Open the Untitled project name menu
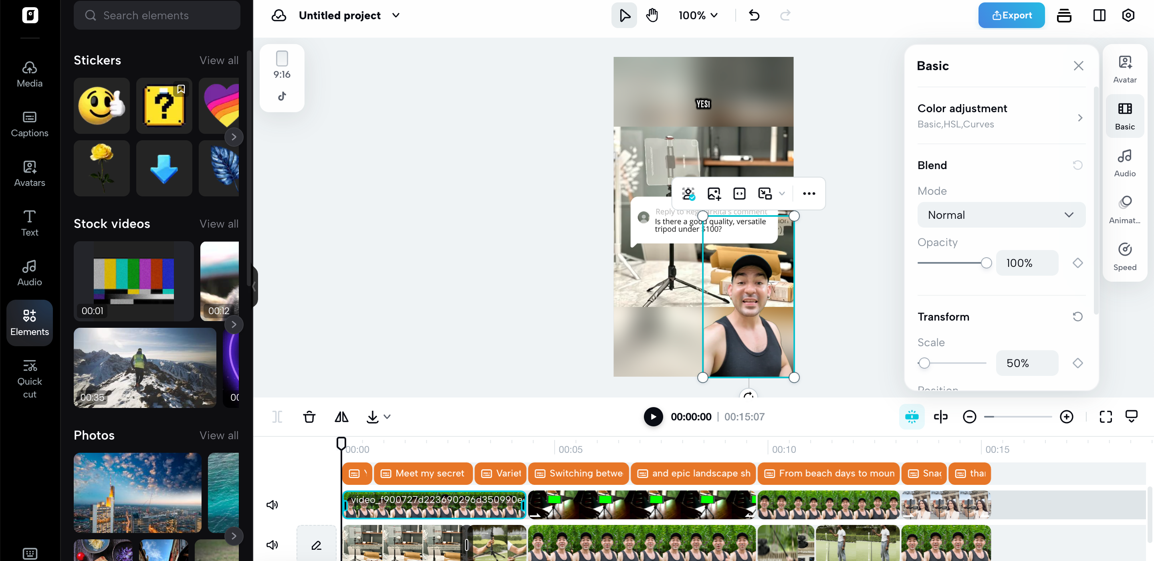The height and width of the screenshot is (561, 1154). 395,15
